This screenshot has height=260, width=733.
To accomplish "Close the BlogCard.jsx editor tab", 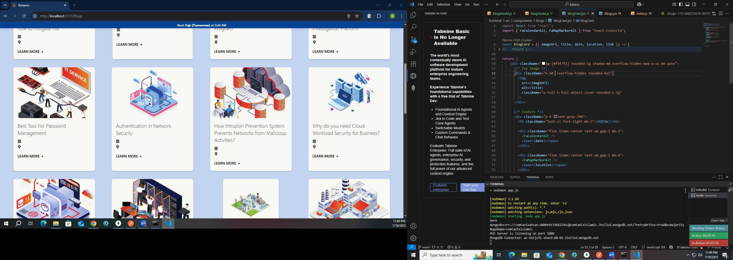I will (593, 14).
